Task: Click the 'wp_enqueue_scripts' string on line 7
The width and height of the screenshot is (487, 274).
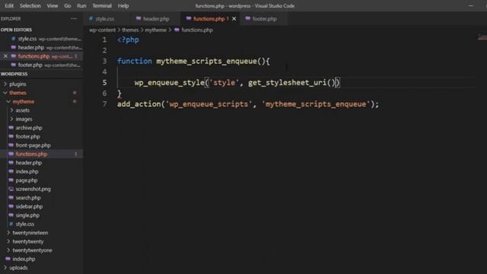Action: (x=209, y=104)
